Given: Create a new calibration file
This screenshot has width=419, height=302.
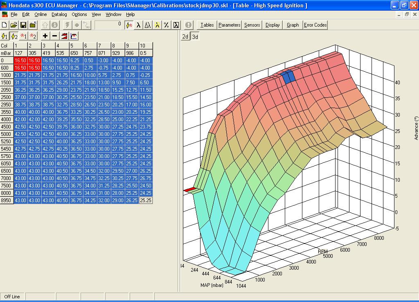Looking at the screenshot, I should tap(5, 25).
